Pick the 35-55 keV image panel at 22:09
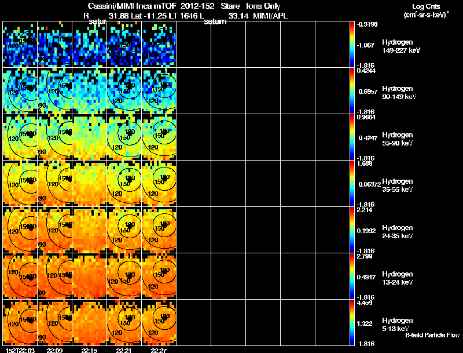Viewport: 463px width, 353px height. pos(54,184)
